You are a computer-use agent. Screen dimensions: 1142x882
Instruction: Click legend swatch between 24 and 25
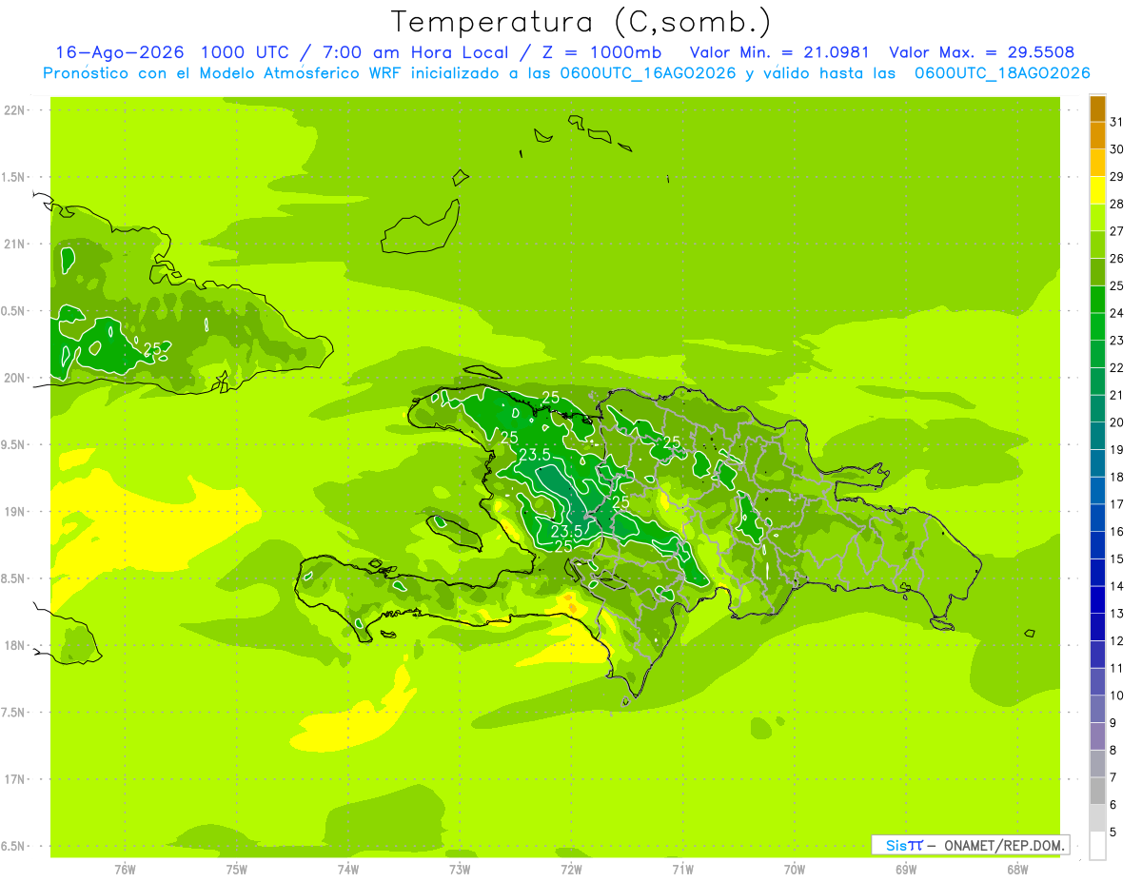pyautogui.click(x=1097, y=299)
